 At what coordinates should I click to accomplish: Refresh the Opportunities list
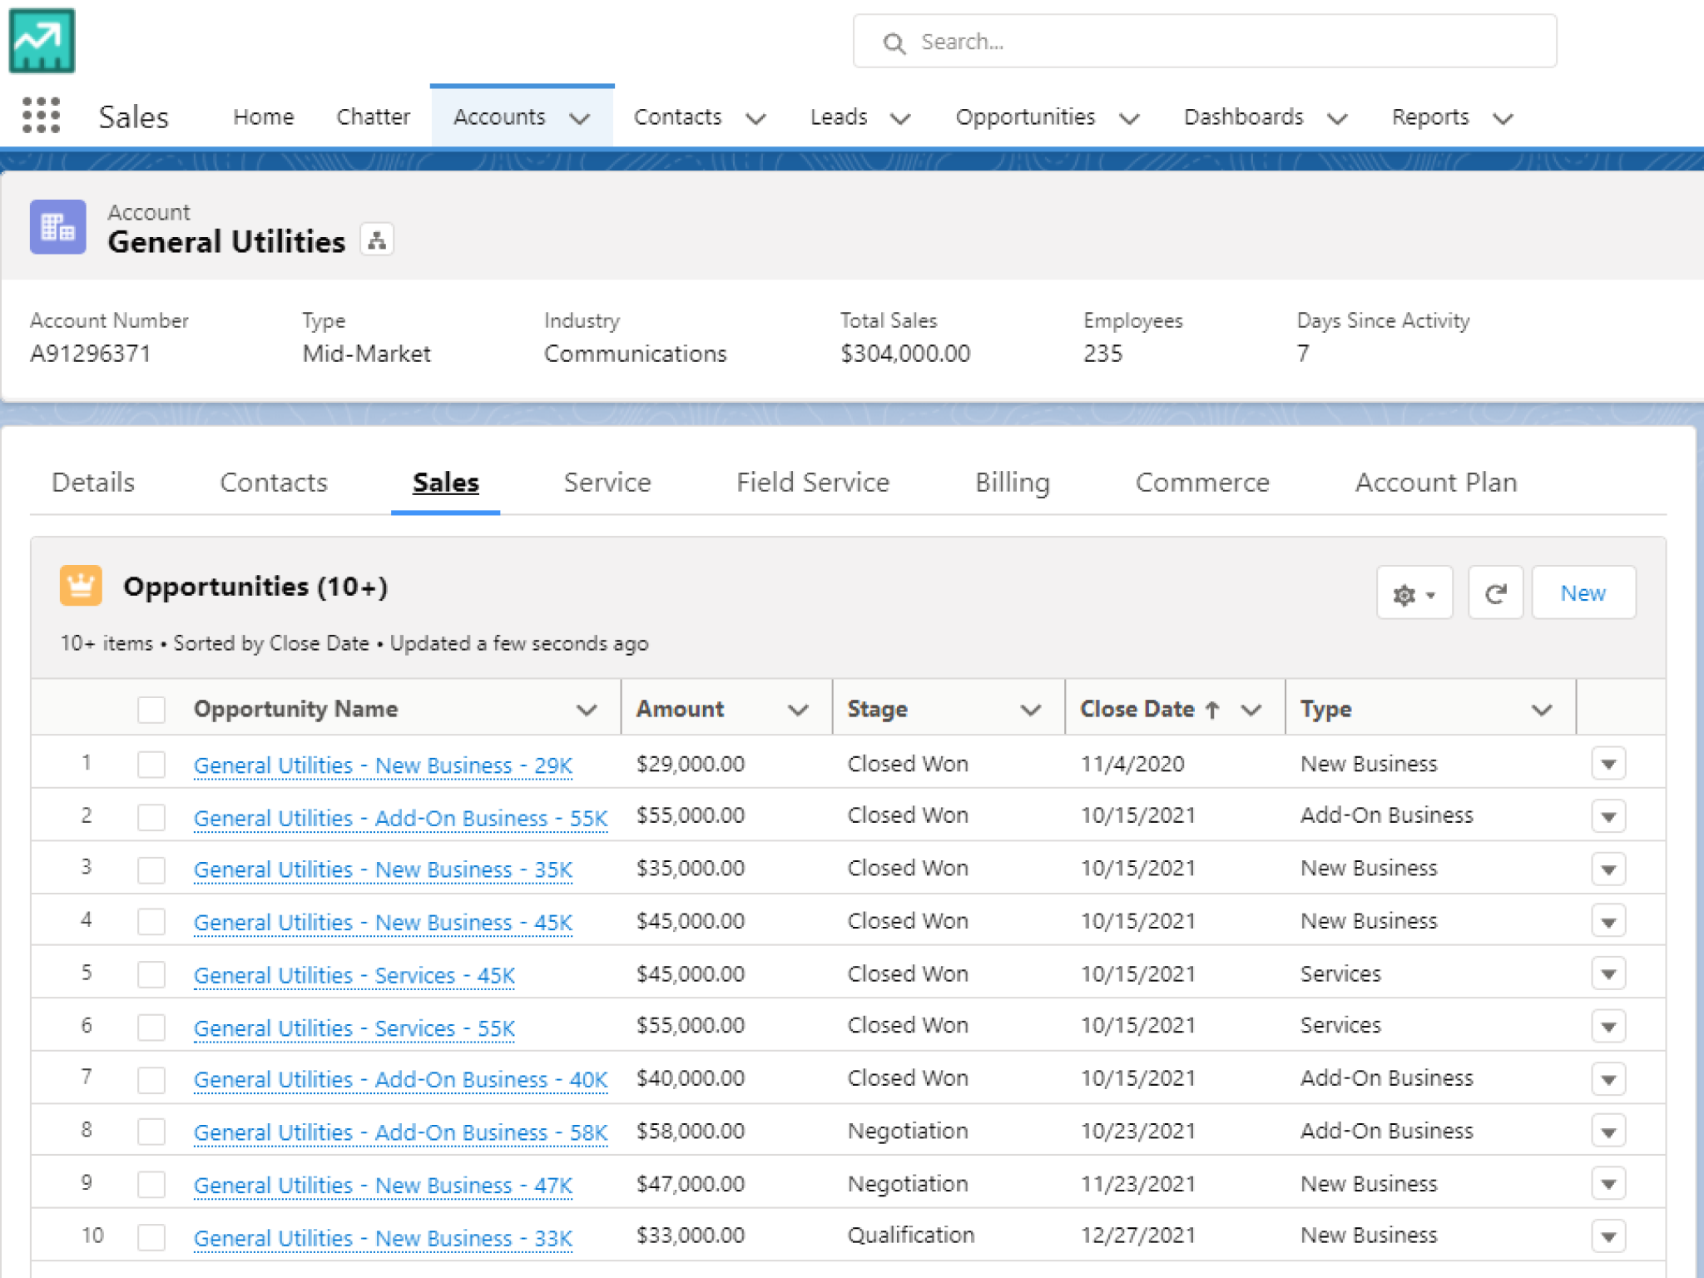coord(1495,593)
